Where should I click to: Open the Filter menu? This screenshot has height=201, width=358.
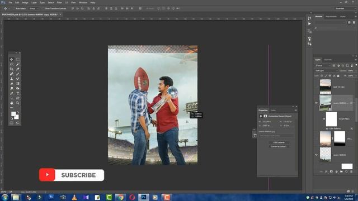[59, 2]
